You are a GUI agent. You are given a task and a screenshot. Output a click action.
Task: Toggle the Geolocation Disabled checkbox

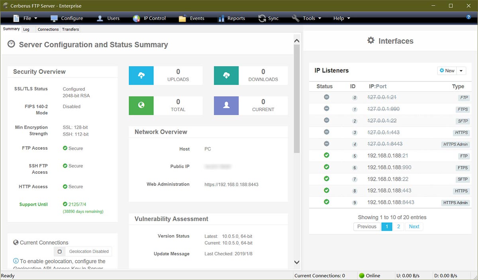coord(59,251)
